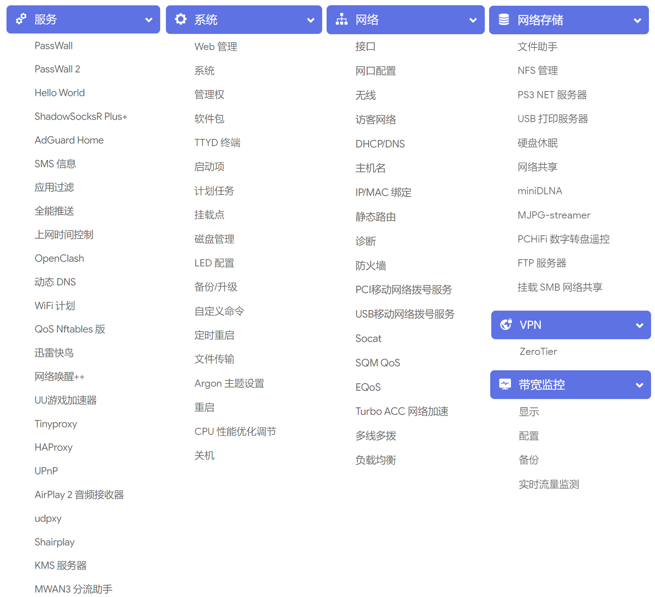The height and width of the screenshot is (597, 655).
Task: Open 文件助手
Action: click(x=537, y=46)
